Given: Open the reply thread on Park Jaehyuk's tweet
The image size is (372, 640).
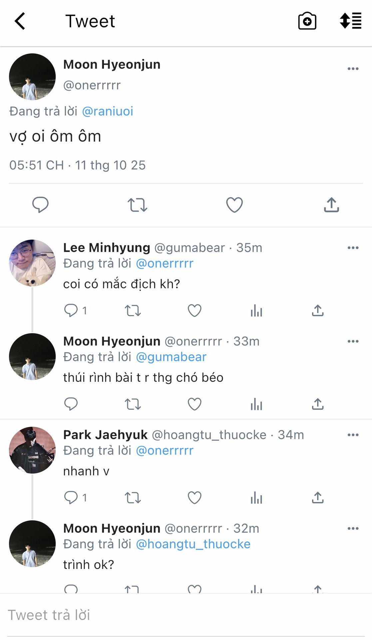Looking at the screenshot, I should 71,498.
